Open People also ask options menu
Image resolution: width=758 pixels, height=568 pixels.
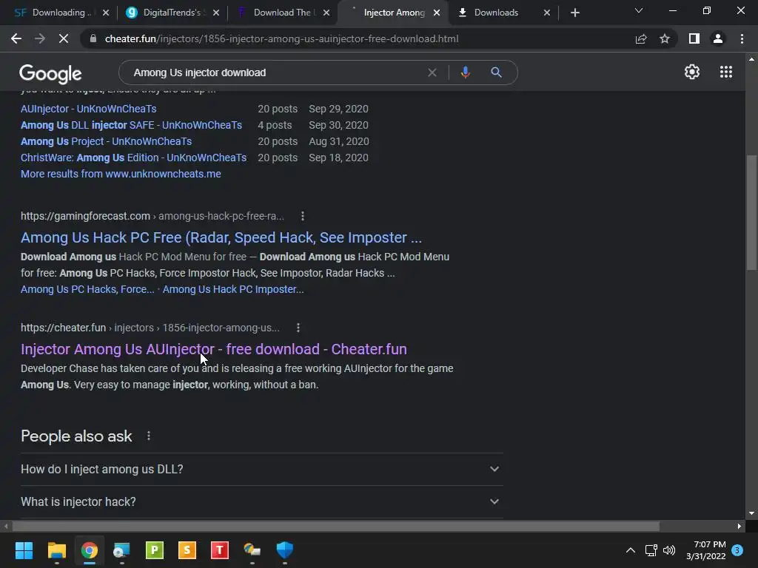pyautogui.click(x=148, y=436)
